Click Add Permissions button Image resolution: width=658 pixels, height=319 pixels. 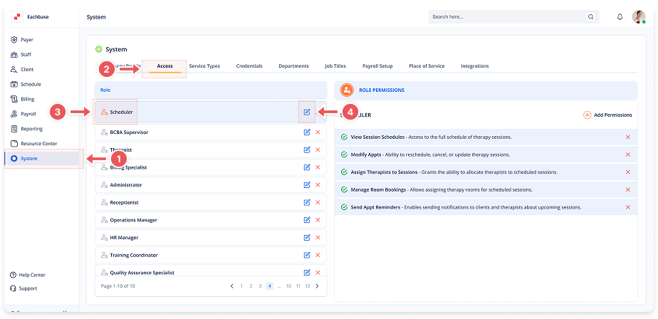click(x=607, y=115)
